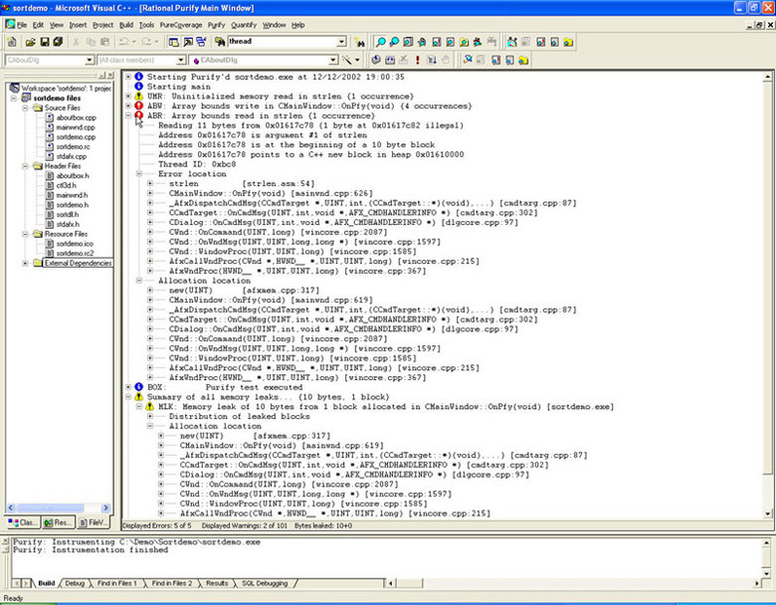Click the red ABW error icon
The height and width of the screenshot is (605, 776).
click(138, 105)
